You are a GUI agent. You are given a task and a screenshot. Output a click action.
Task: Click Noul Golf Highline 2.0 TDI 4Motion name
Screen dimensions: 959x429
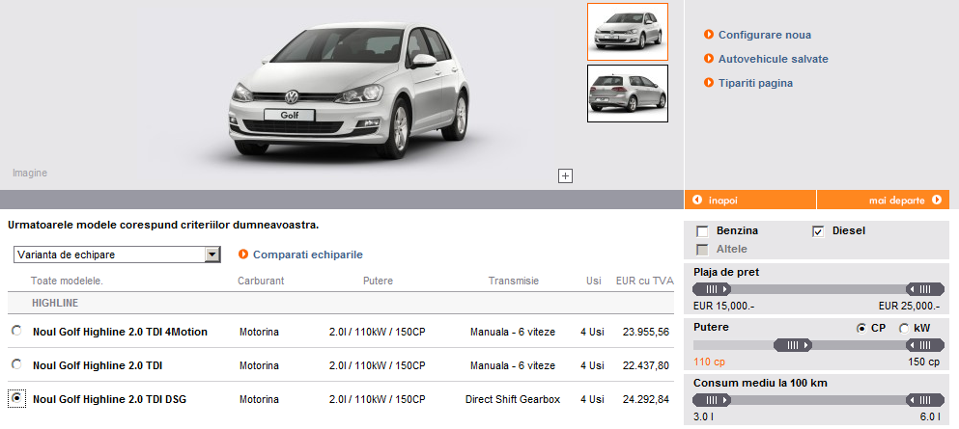point(120,332)
